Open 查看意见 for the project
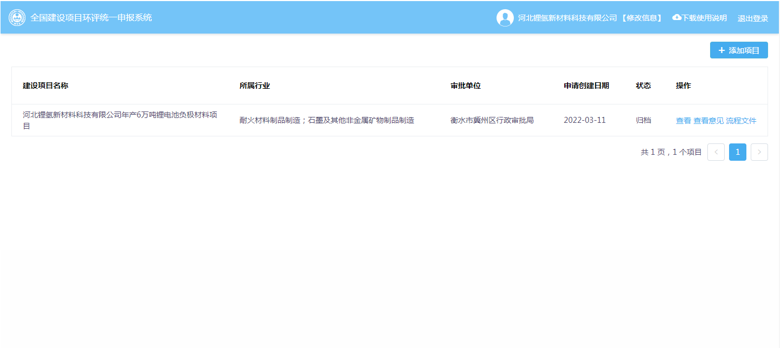The height and width of the screenshot is (348, 780). pos(708,121)
